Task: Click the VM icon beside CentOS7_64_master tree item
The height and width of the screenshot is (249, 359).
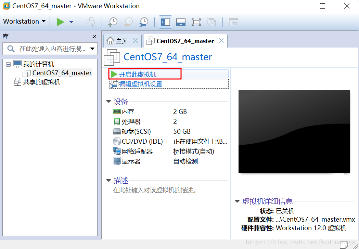Action: coord(27,73)
